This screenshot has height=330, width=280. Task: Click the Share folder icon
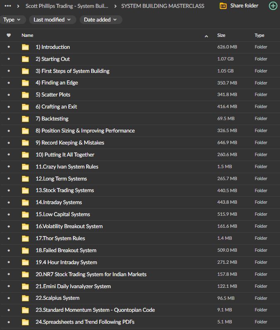click(223, 6)
